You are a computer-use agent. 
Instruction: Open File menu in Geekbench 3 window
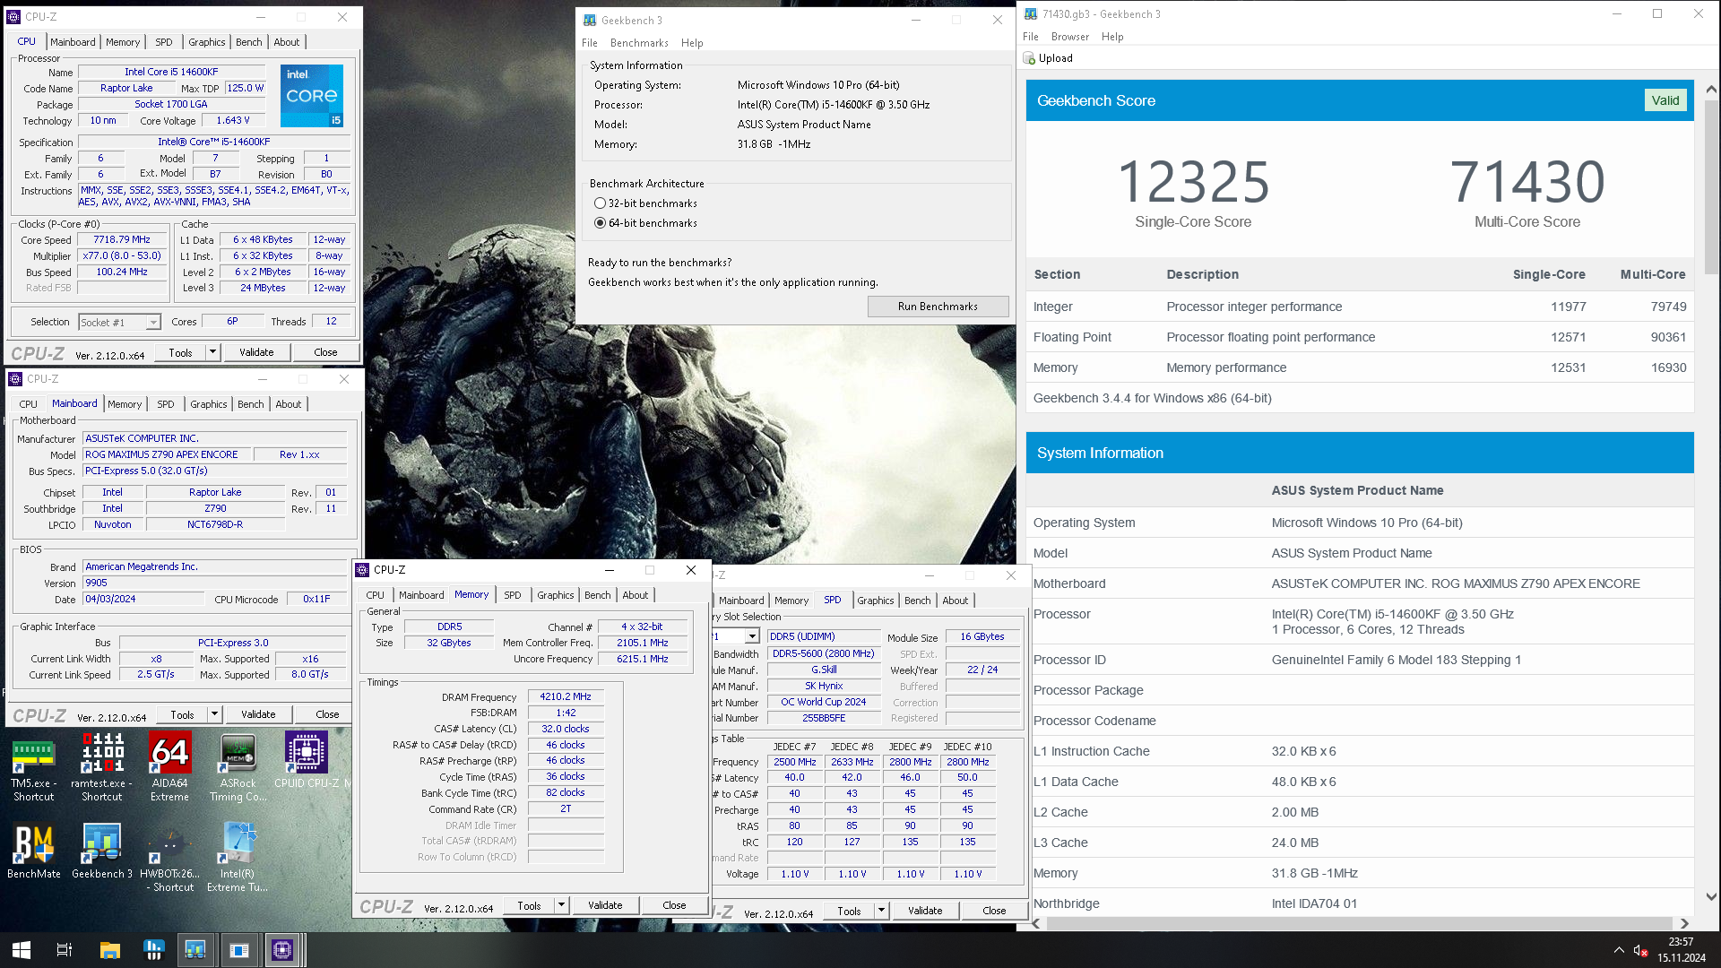(x=590, y=43)
